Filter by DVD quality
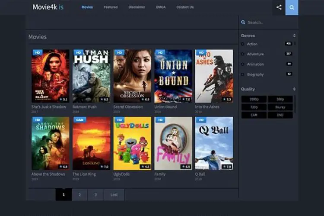324x216 pixels. click(280, 115)
